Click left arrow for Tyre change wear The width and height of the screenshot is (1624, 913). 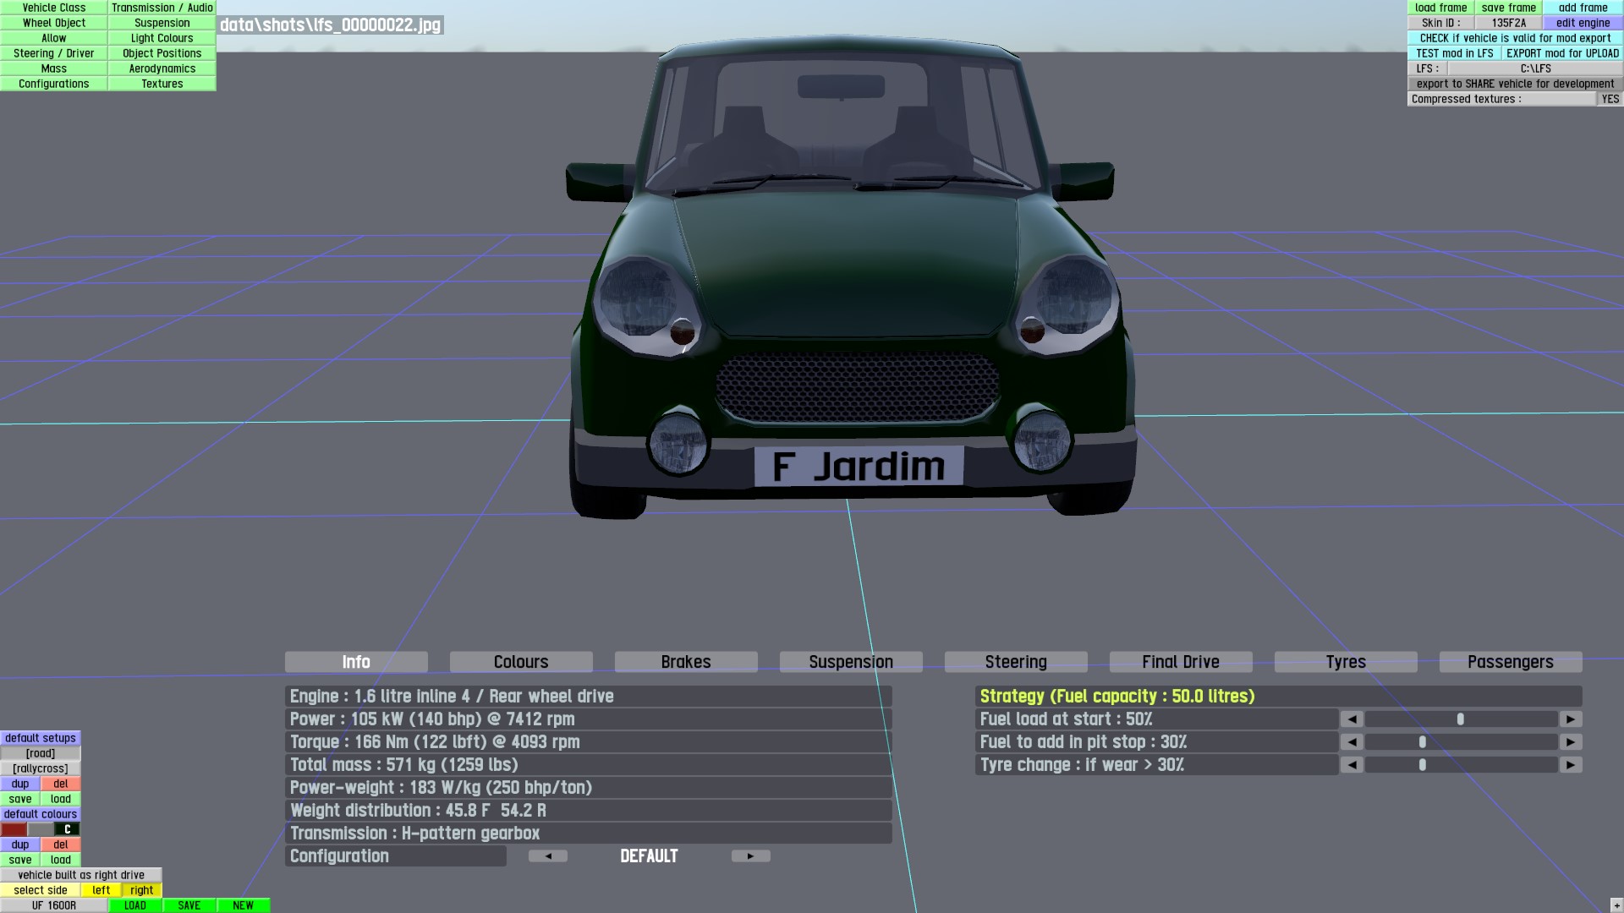pos(1352,765)
